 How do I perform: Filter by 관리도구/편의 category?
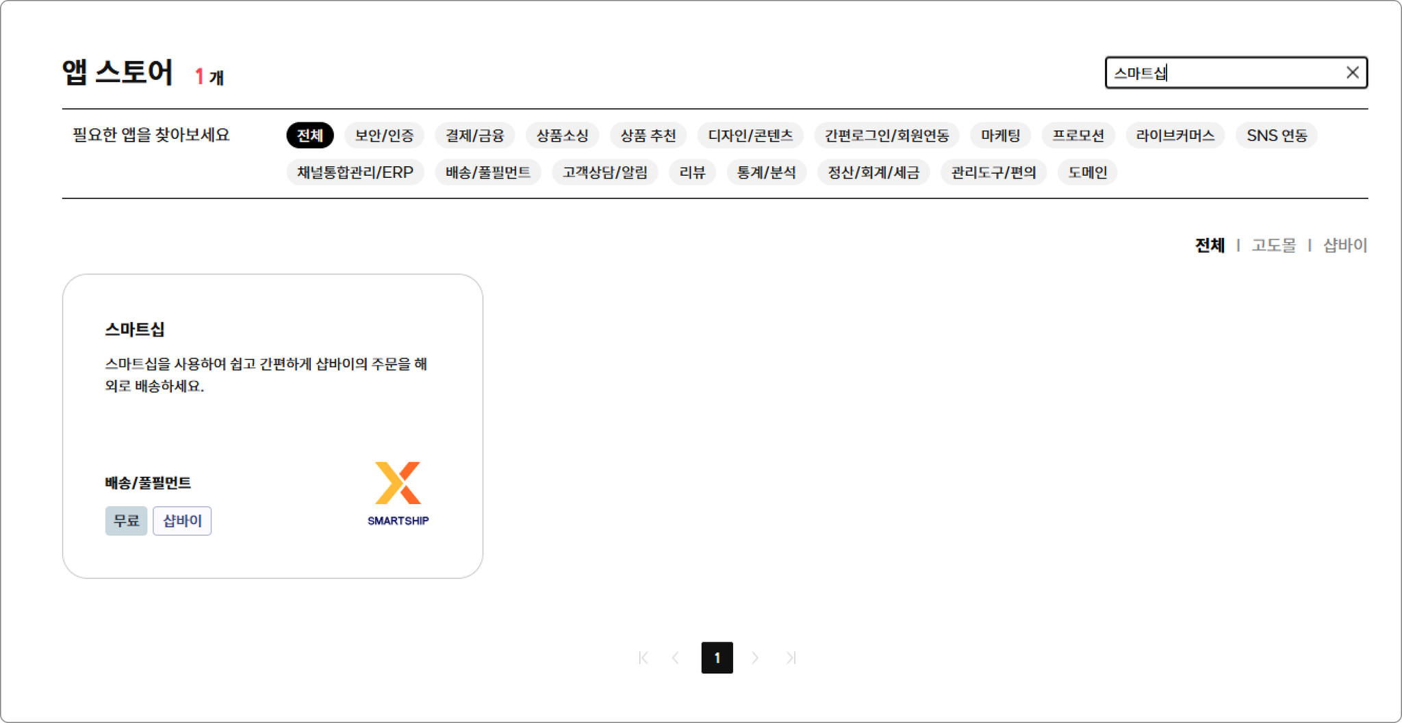[x=993, y=172]
